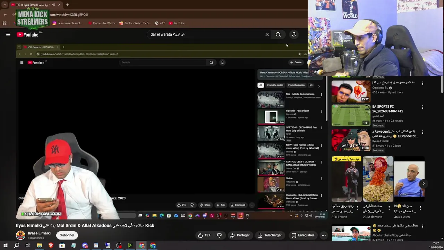The image size is (444, 250).
Task: Start voice search with the microphone
Action: tap(294, 34)
